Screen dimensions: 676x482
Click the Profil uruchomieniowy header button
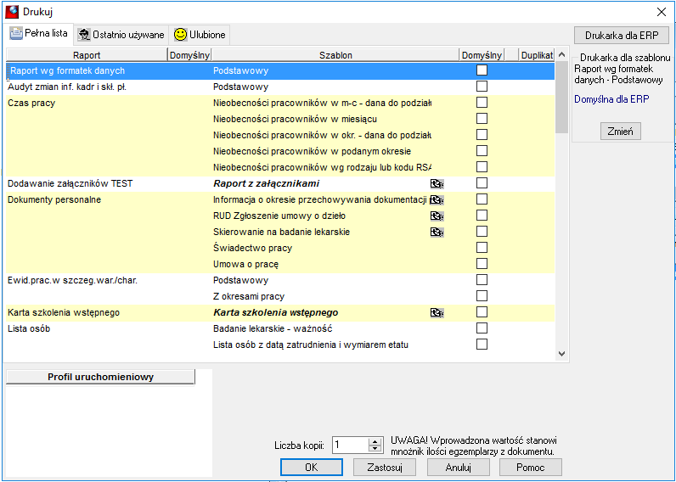tap(100, 377)
